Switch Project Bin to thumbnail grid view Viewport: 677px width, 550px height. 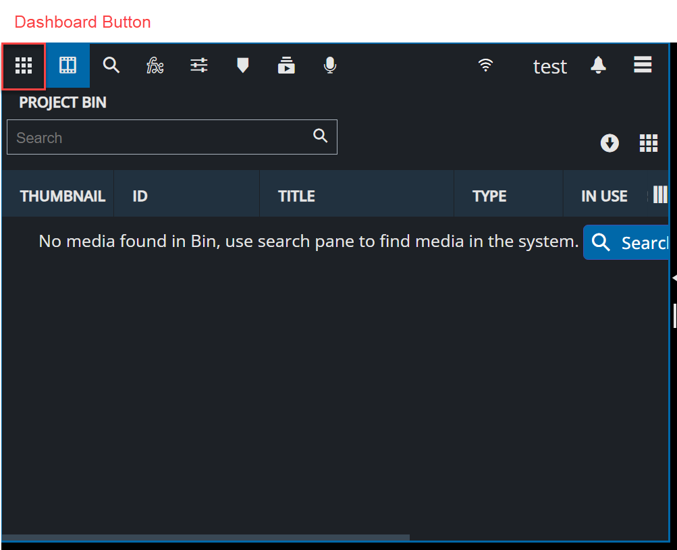coord(648,143)
